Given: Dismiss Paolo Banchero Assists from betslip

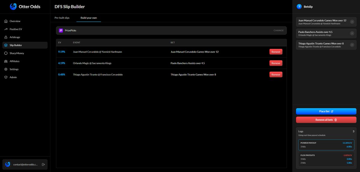Looking at the screenshot, I should tap(352, 33).
